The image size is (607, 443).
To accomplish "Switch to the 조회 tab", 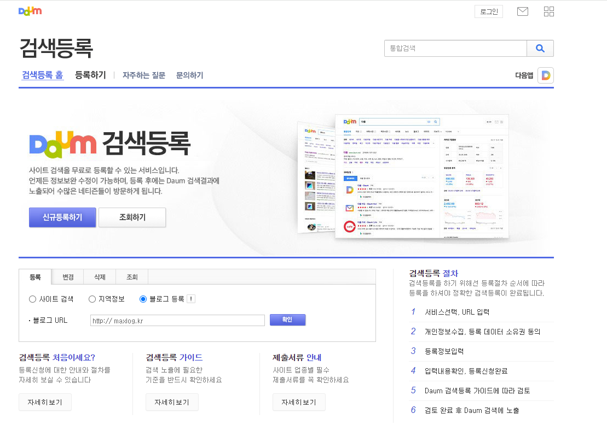I will (132, 277).
